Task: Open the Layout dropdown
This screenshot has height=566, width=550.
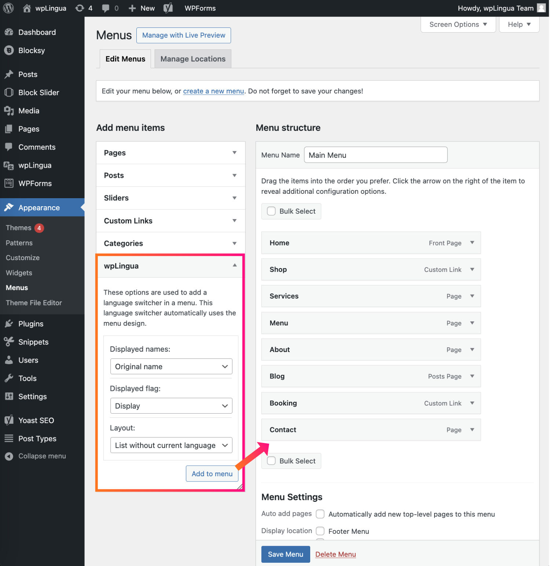Action: (171, 445)
